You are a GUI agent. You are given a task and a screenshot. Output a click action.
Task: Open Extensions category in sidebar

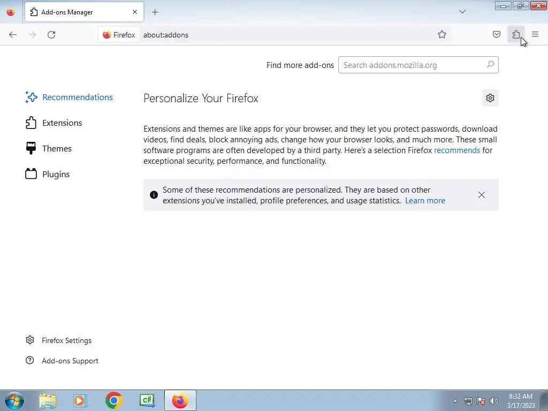(x=54, y=123)
